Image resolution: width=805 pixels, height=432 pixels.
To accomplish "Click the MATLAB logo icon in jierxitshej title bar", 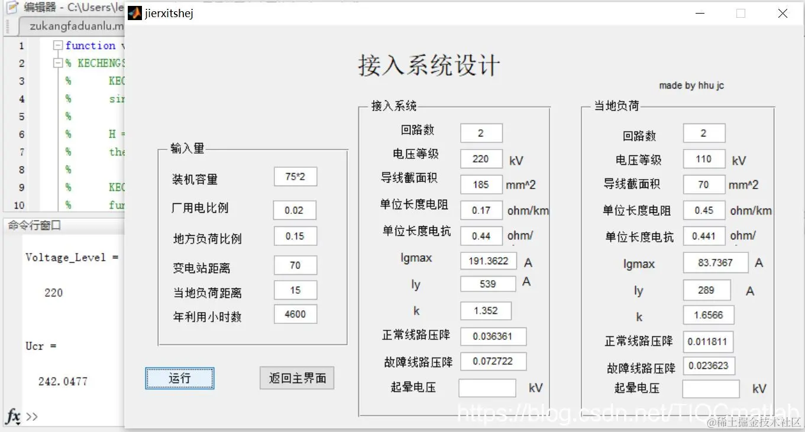I will 134,12.
